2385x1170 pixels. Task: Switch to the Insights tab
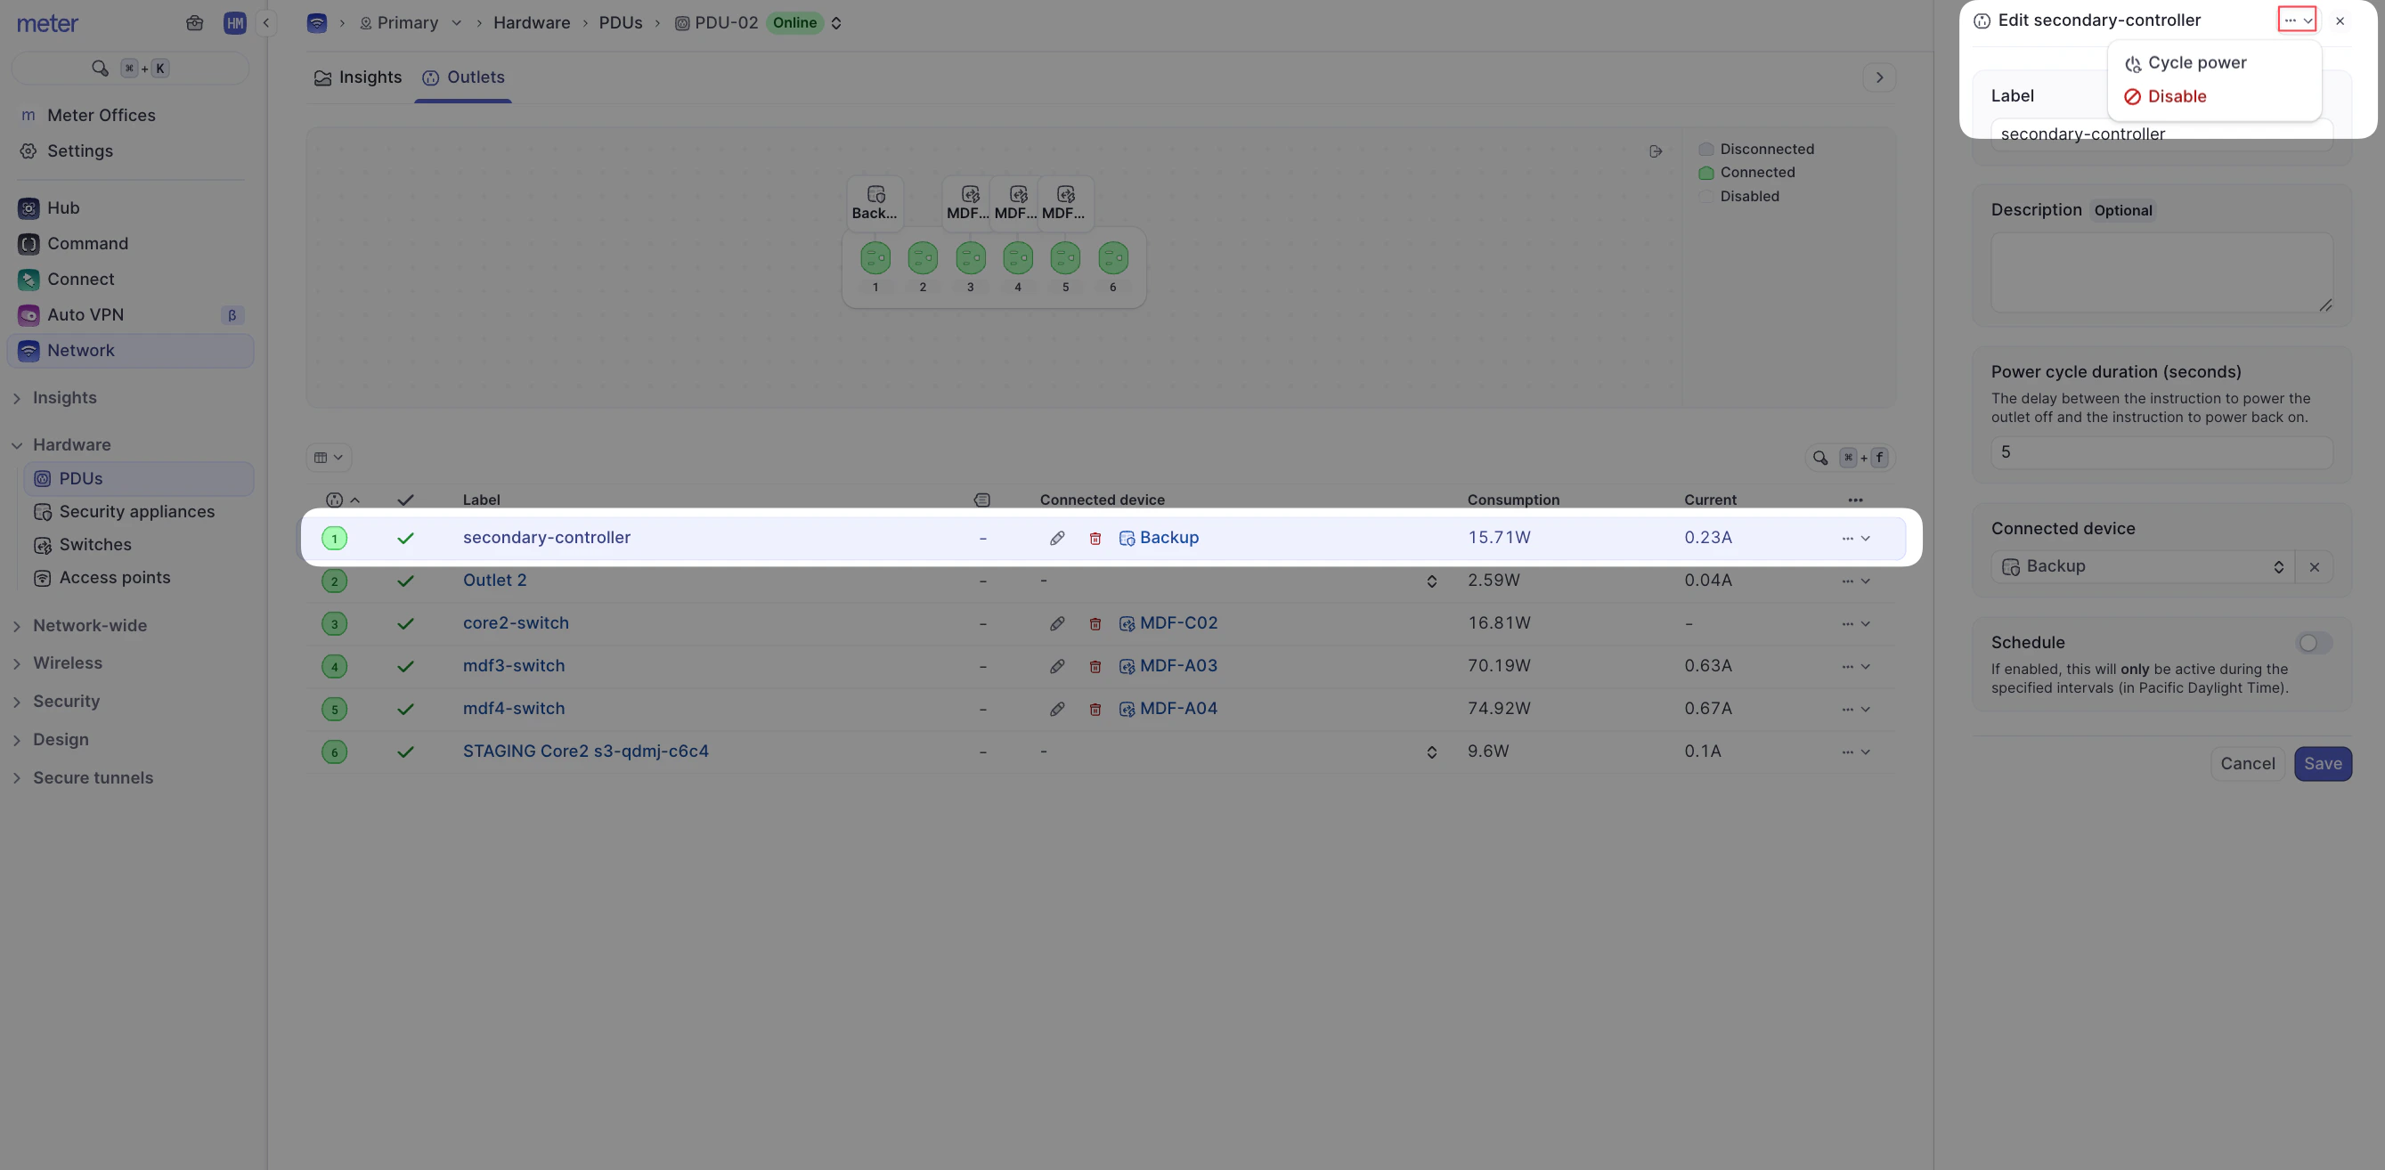tap(357, 77)
